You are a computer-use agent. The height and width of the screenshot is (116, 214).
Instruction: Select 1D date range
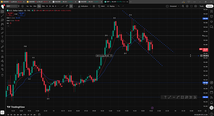click(8, 115)
